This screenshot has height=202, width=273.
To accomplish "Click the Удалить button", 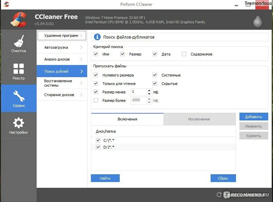I will [254, 136].
